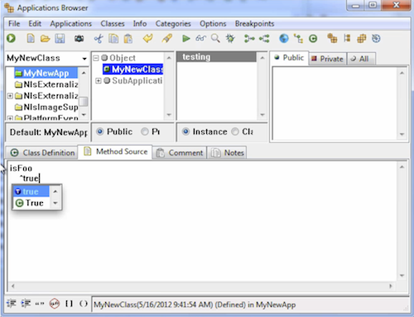The image size is (414, 317).
Task: Click the hierarchy tree toolbar icon
Action: click(x=298, y=39)
